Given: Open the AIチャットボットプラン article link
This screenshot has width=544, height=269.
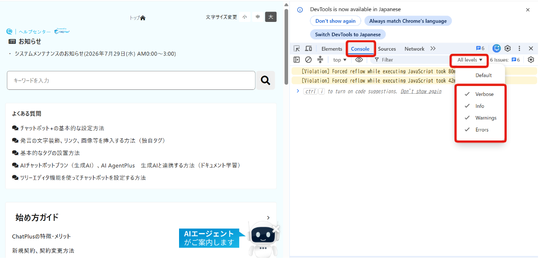Looking at the screenshot, I should (131, 165).
